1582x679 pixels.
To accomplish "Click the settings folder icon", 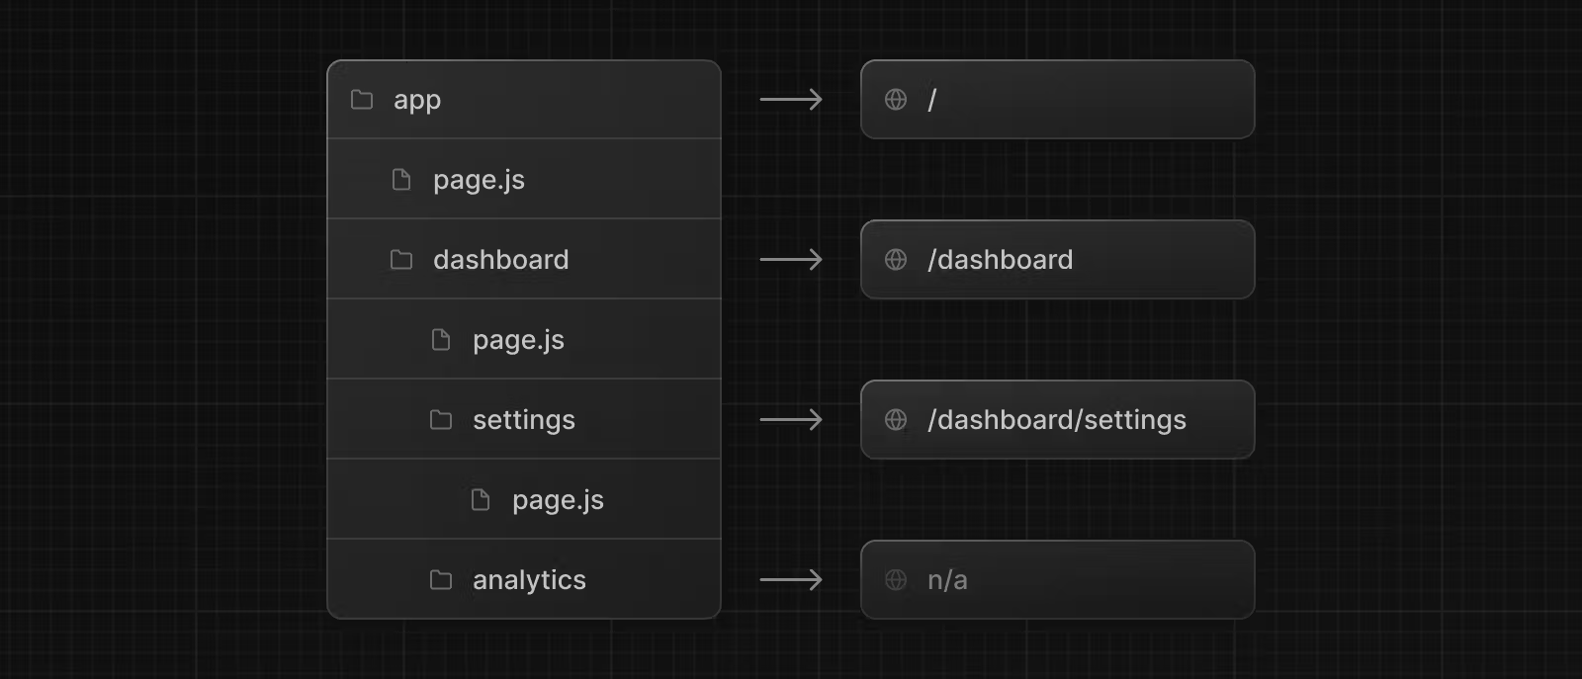I will (441, 420).
